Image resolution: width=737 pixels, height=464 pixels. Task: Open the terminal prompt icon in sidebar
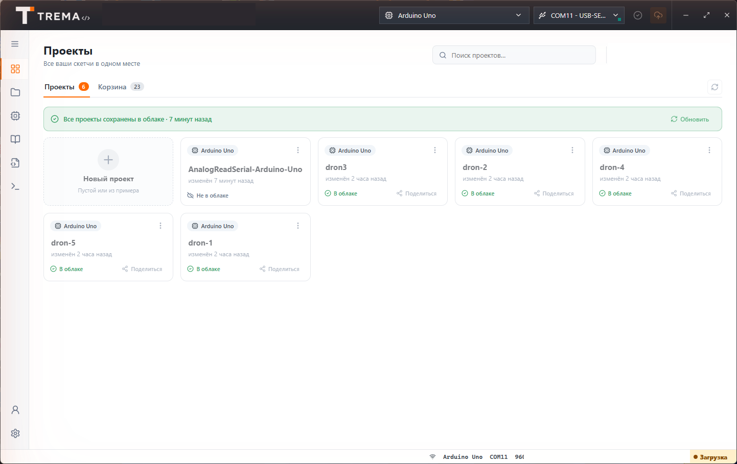coord(15,186)
